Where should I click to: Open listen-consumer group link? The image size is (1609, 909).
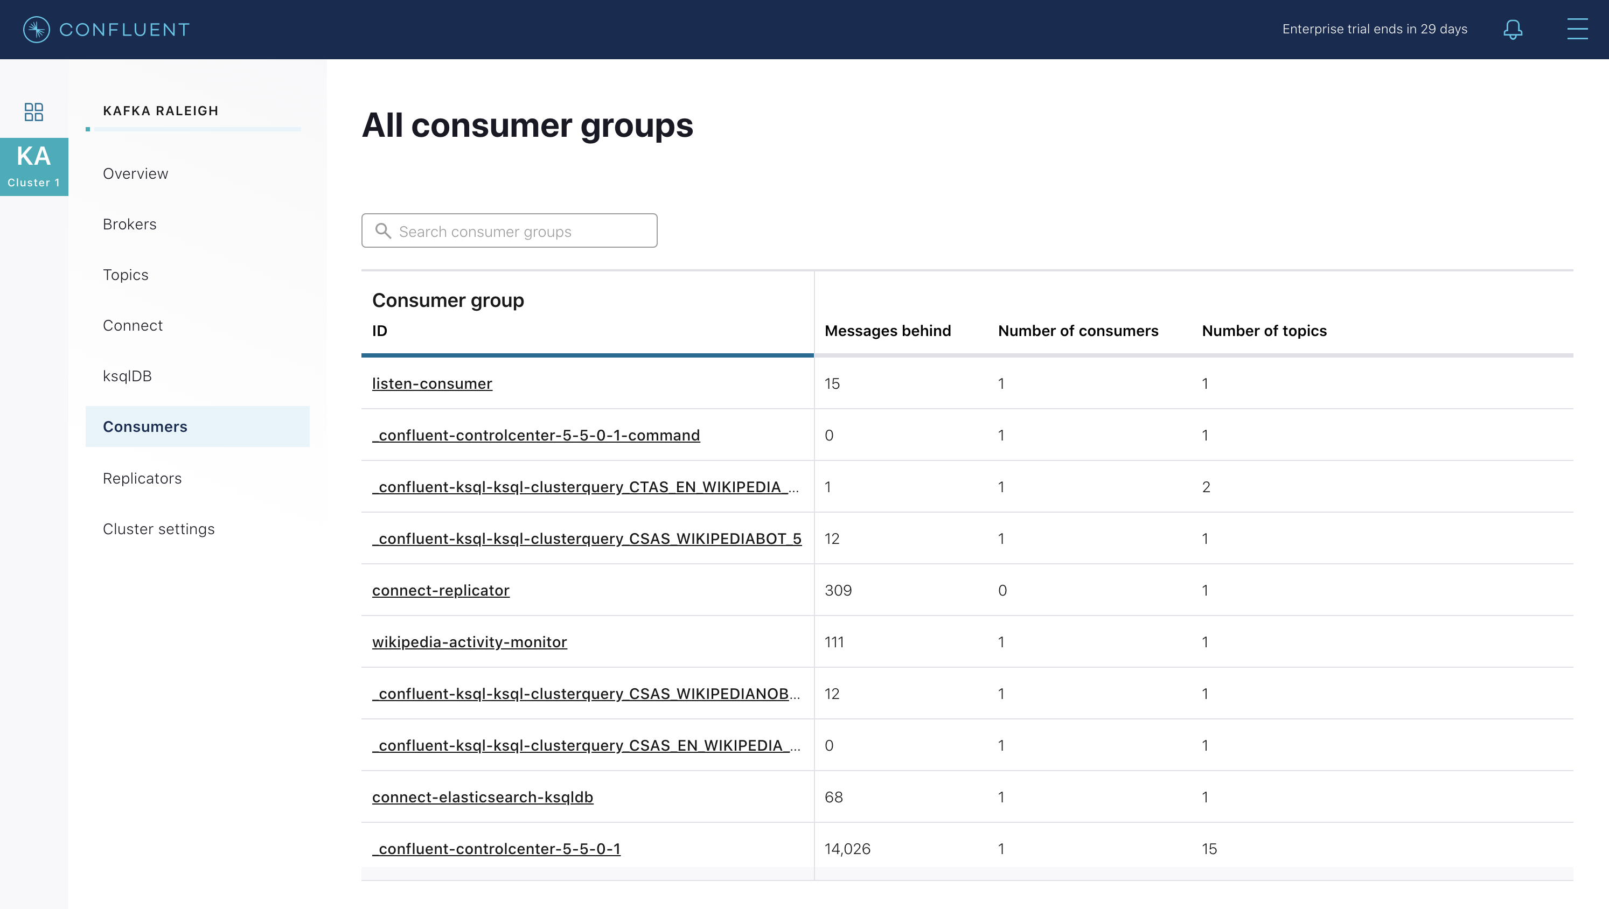(x=432, y=383)
